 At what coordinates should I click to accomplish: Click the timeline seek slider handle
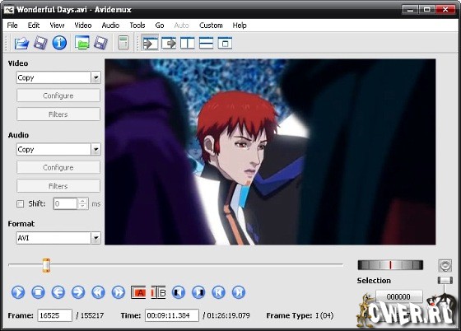[46, 265]
